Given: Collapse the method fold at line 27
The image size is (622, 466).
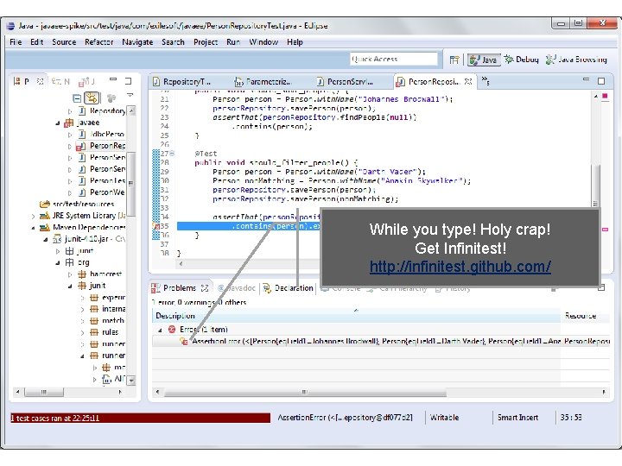Looking at the screenshot, I should pos(173,153).
